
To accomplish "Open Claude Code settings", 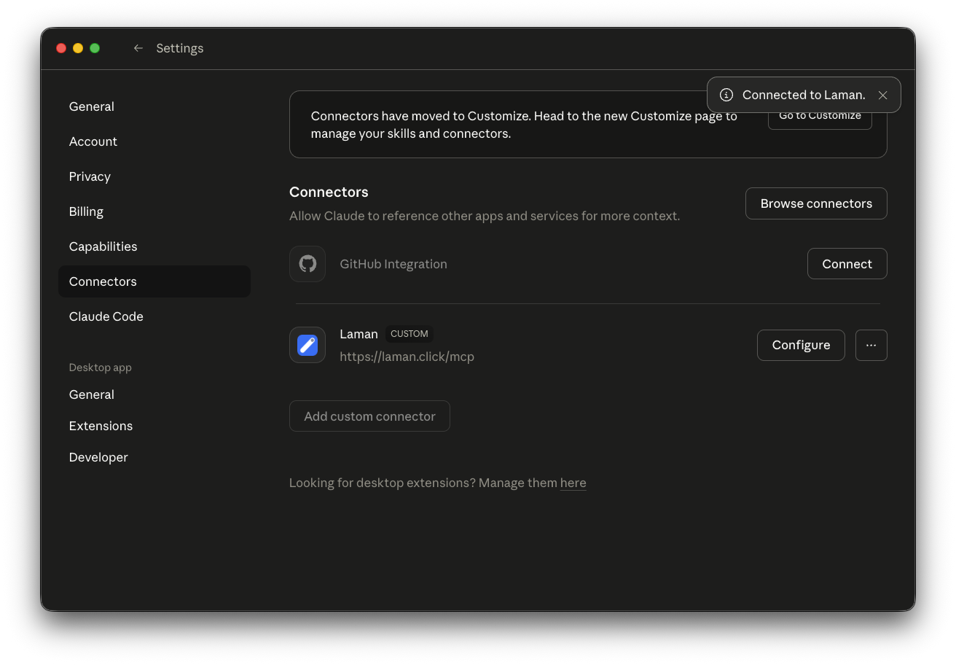I will [154, 316].
